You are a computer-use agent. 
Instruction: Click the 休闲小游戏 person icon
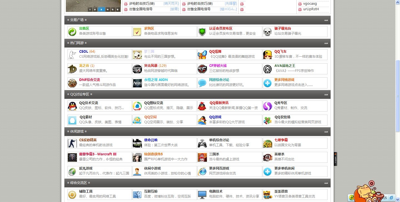[x=137, y=171]
